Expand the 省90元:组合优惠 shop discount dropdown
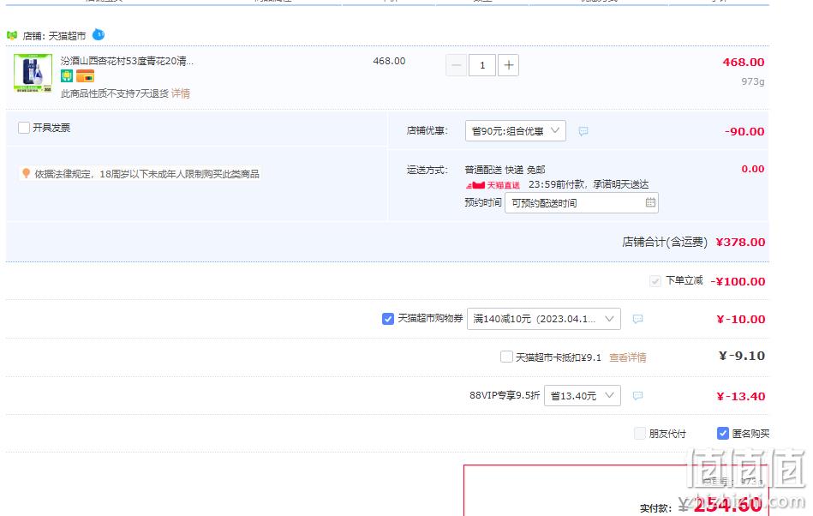The image size is (813, 516). tap(516, 130)
